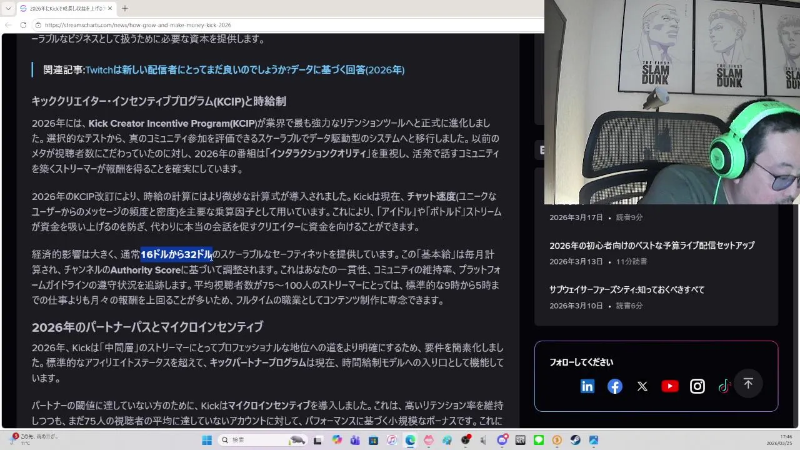Image resolution: width=800 pixels, height=450 pixels.
Task: Click the 2026年3月13日 date text
Action: (x=576, y=262)
